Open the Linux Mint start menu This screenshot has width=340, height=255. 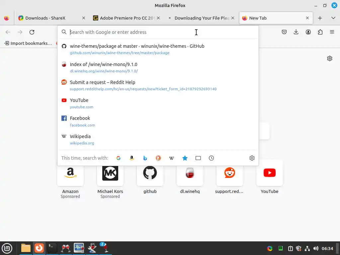coord(7,248)
